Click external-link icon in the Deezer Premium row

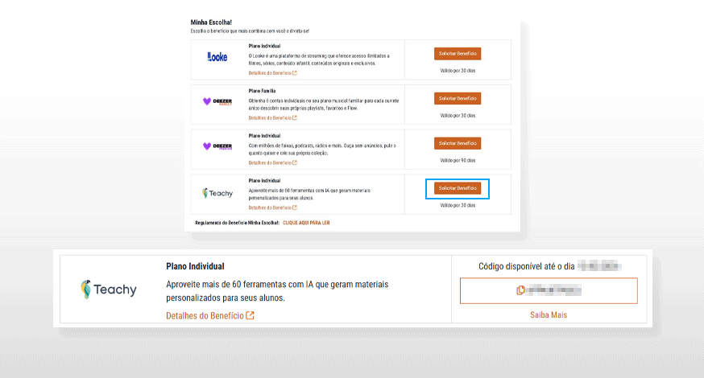294,162
